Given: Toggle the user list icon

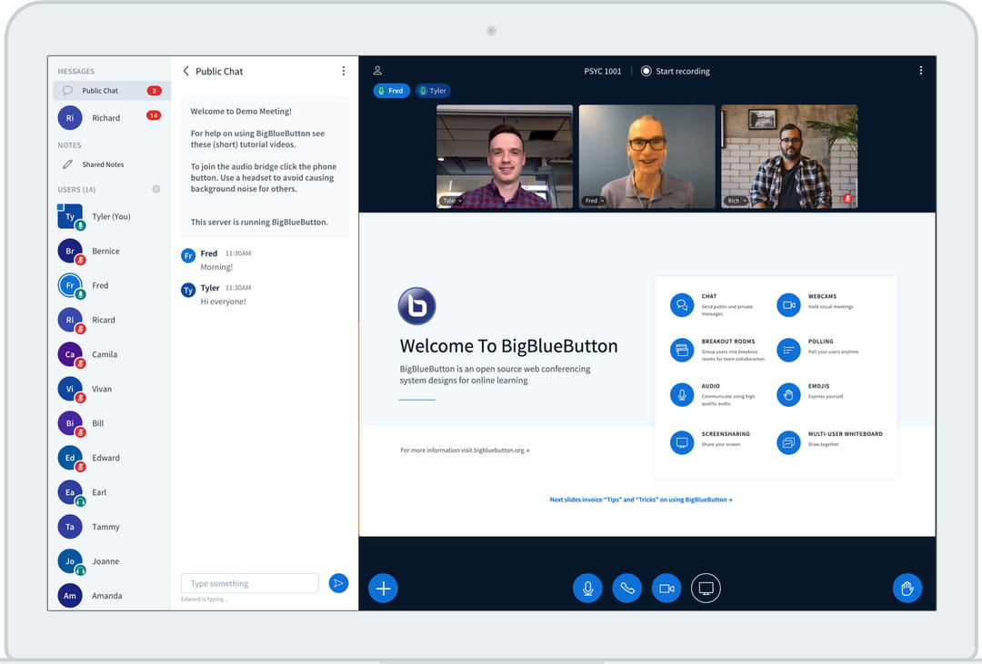Looking at the screenshot, I should coord(377,71).
